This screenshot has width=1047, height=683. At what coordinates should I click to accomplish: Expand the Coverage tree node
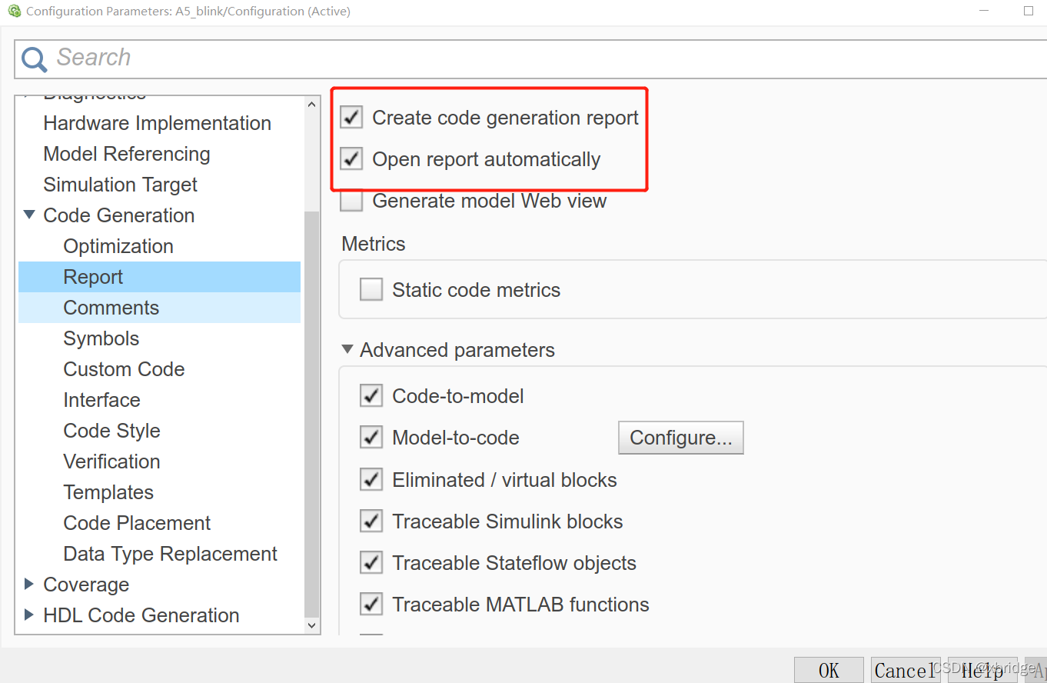[x=29, y=585]
